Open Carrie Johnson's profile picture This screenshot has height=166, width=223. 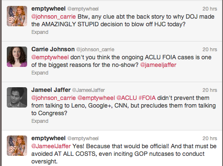17,57
